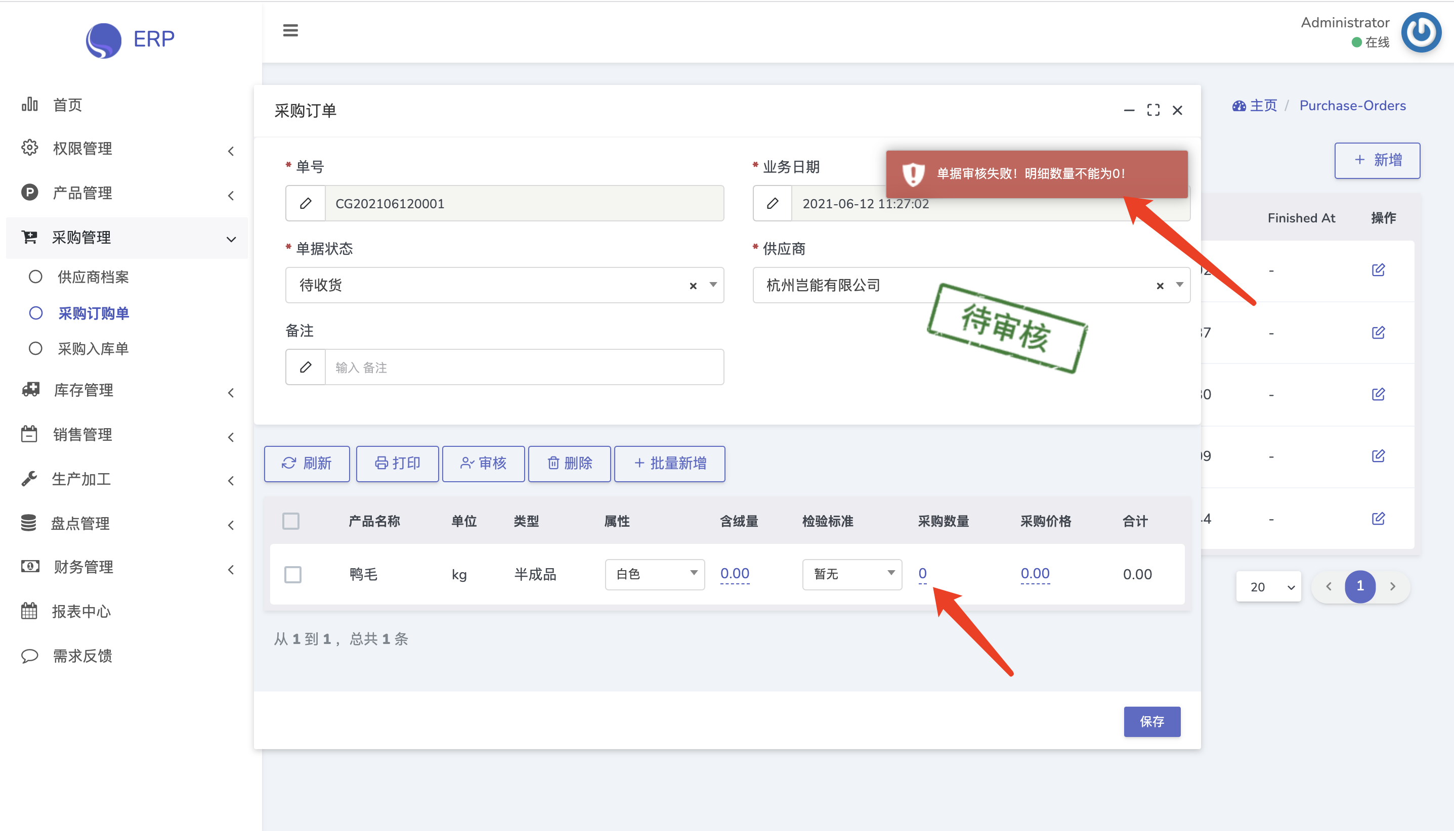The image size is (1454, 831).
Task: Click the 需求反馈 chat bubble icon
Action: pos(30,656)
